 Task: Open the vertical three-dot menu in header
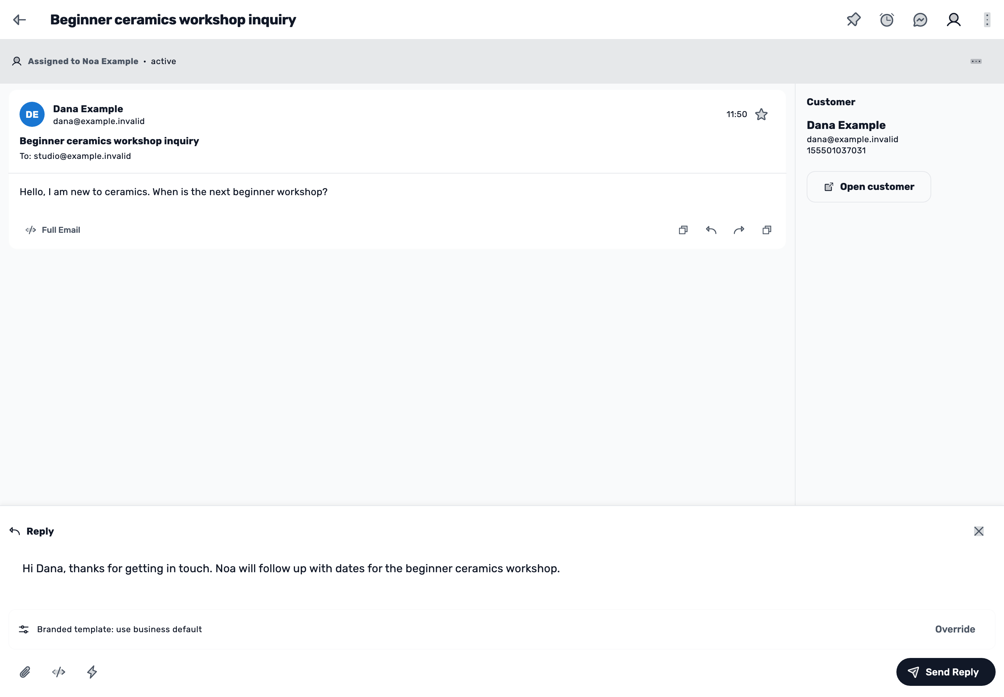click(987, 20)
